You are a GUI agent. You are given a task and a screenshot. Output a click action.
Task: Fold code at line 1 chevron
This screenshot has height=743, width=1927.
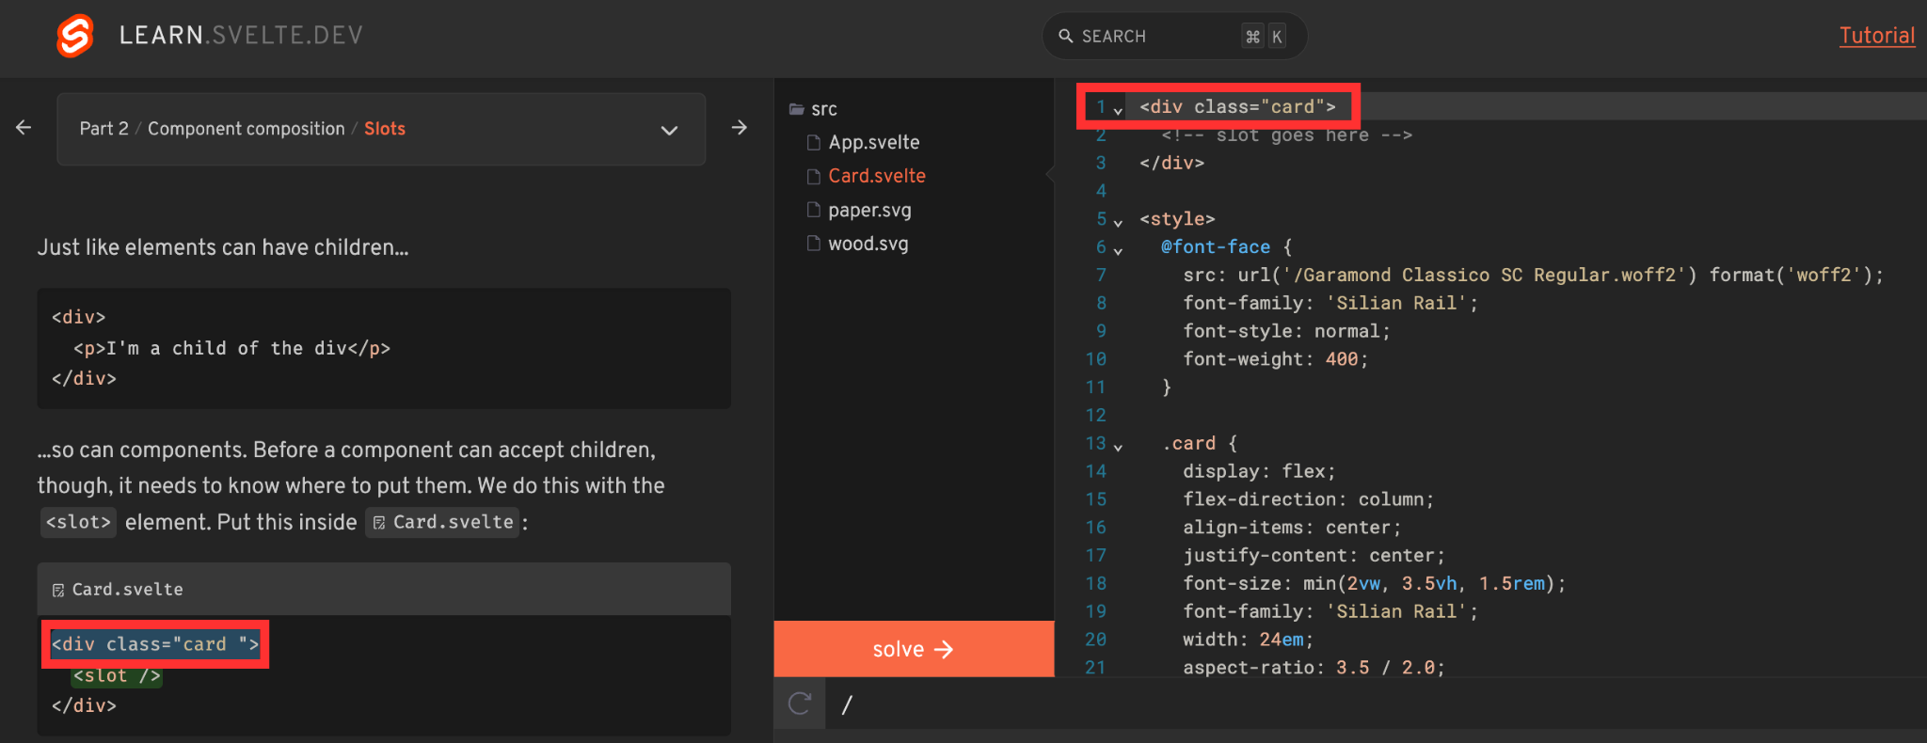[1118, 111]
